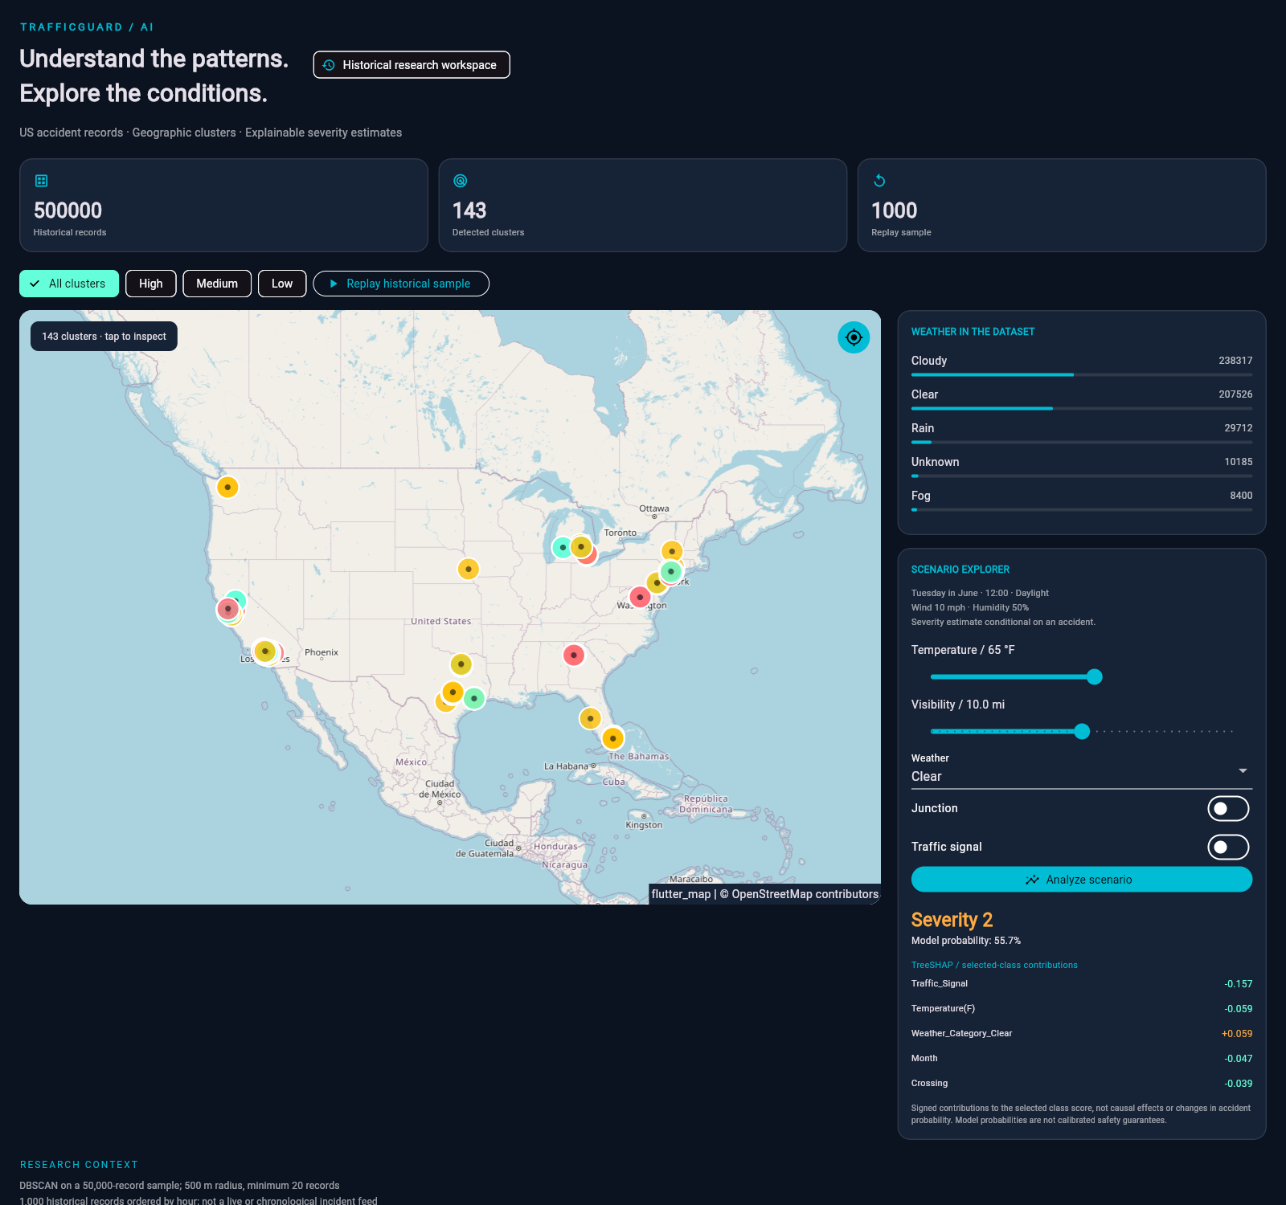The image size is (1286, 1205).
Task: Click the checkmark icon in All clusters chip
Action: tap(35, 284)
